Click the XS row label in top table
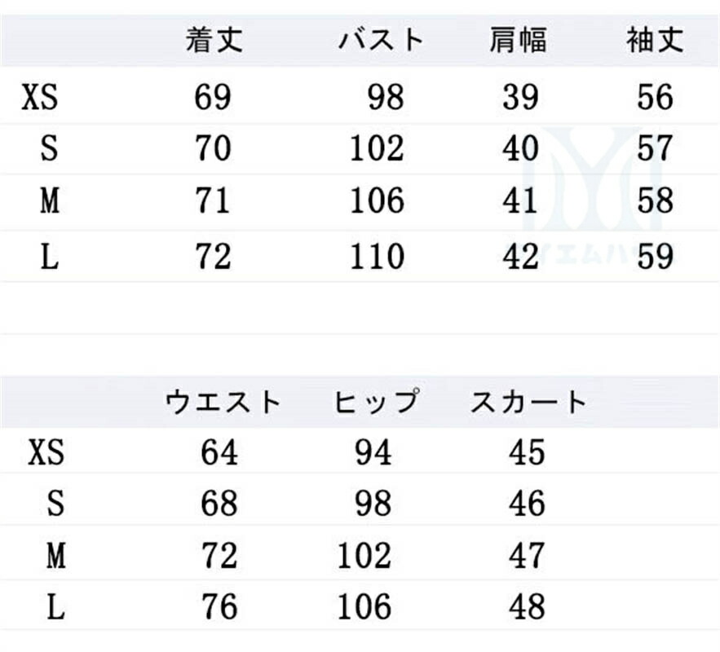 [x=41, y=99]
